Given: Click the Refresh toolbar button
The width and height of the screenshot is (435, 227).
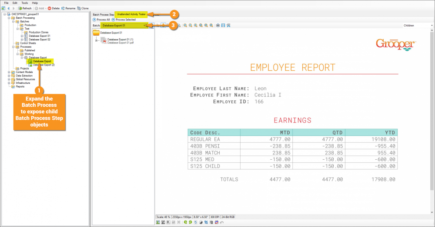Looking at the screenshot, I should point(25,8).
